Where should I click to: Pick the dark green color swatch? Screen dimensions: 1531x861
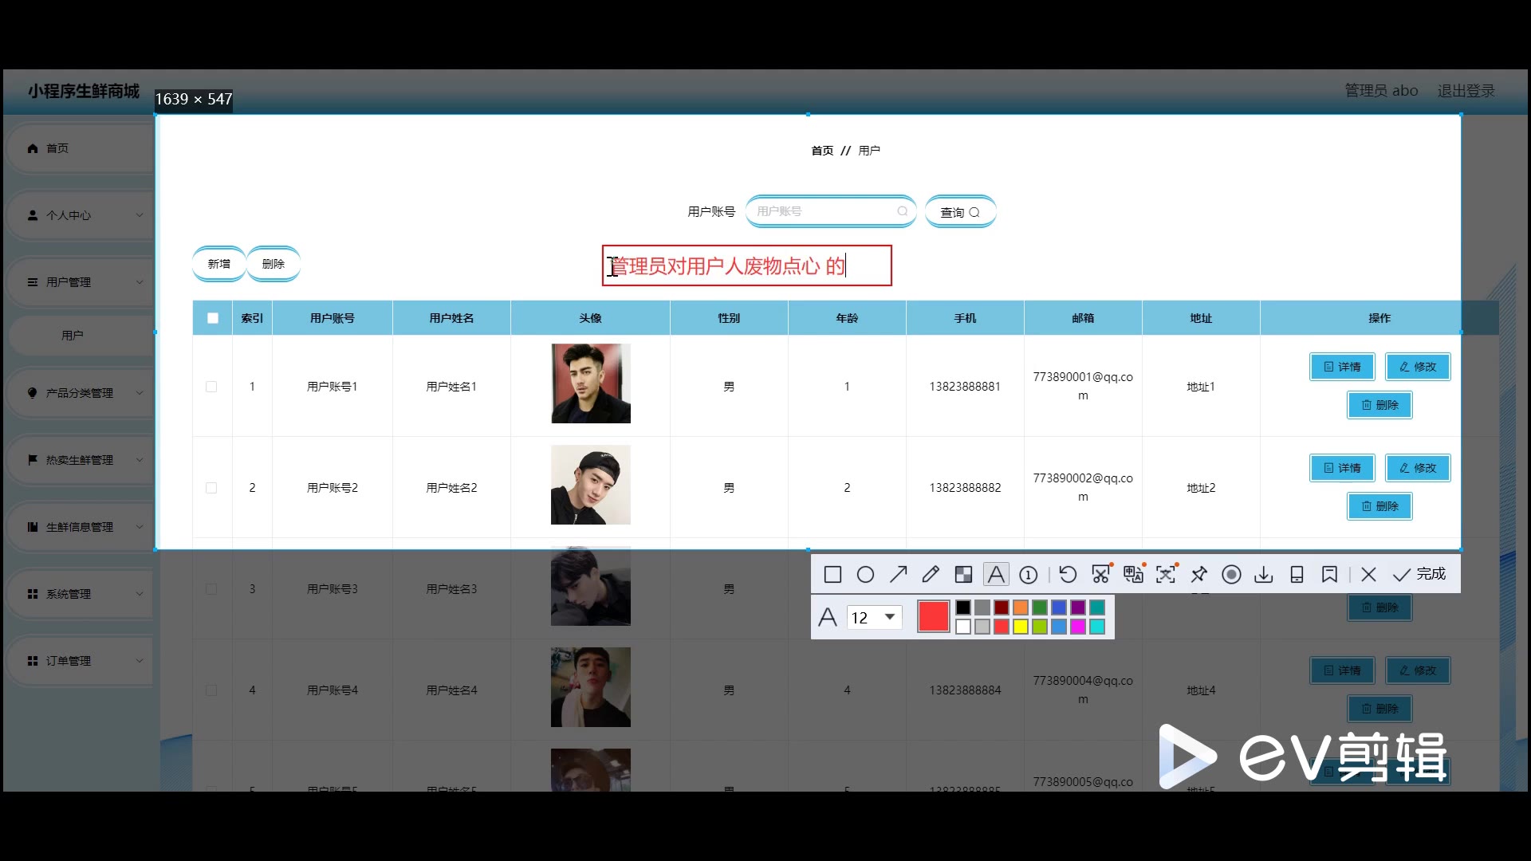click(1040, 607)
